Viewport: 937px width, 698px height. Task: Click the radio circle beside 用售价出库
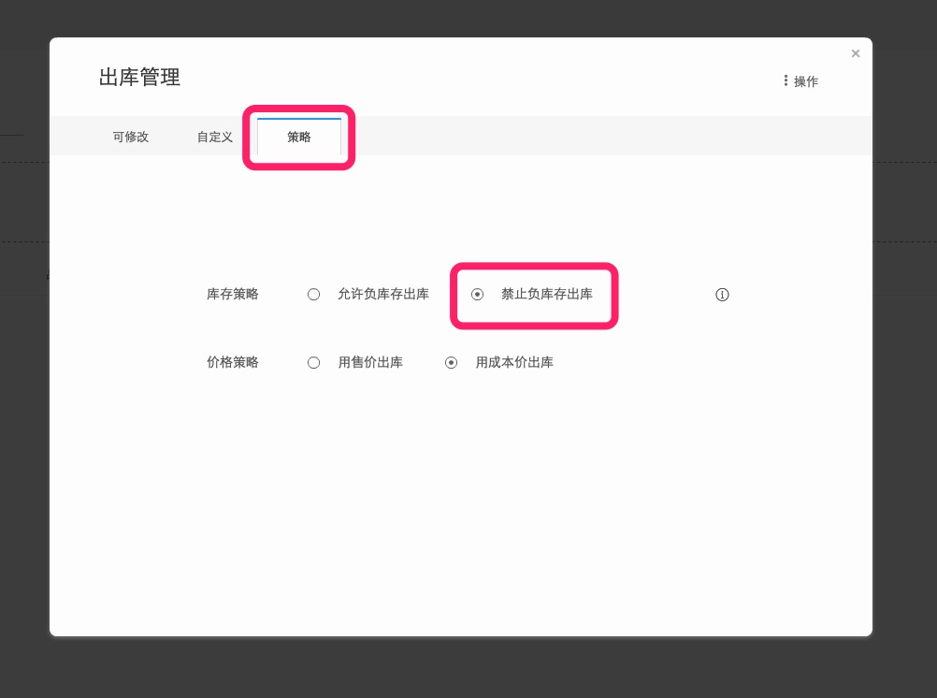(x=313, y=362)
